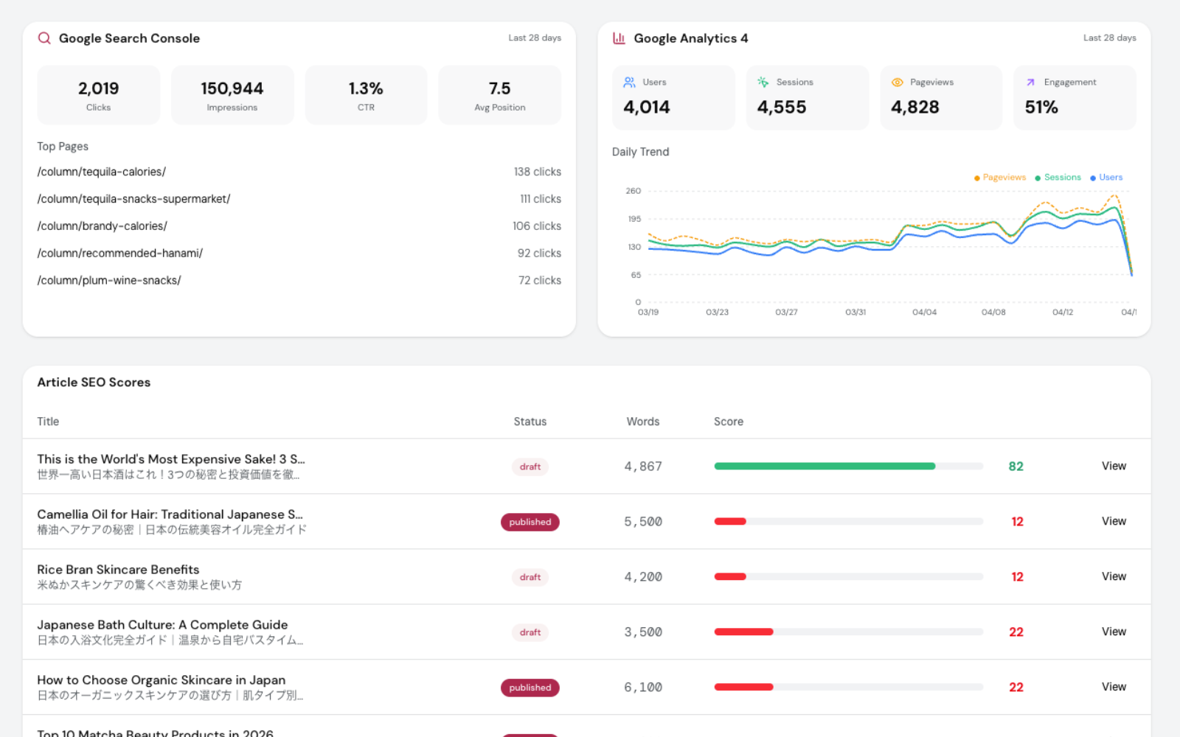Open How to Choose Organic Skincare title
This screenshot has height=737, width=1180.
point(162,680)
